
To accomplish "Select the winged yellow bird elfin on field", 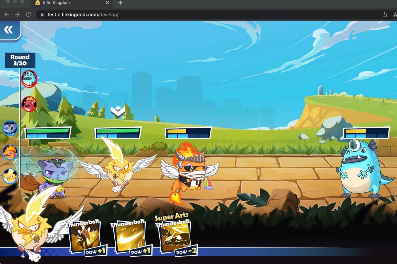I will click(x=119, y=170).
